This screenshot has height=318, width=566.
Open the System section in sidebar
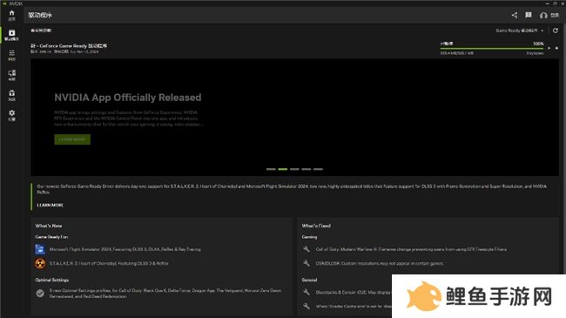coord(11,75)
